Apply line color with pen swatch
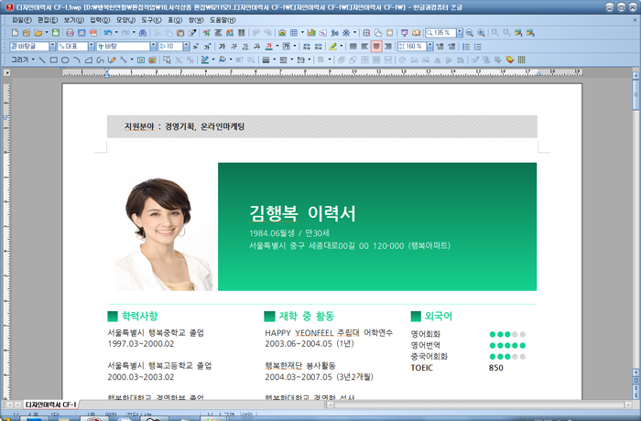Image resolution: width=641 pixels, height=421 pixels. (x=205, y=60)
